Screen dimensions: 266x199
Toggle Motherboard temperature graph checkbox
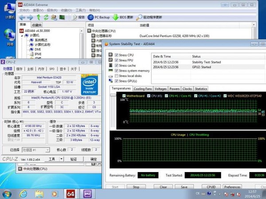point(124,96)
